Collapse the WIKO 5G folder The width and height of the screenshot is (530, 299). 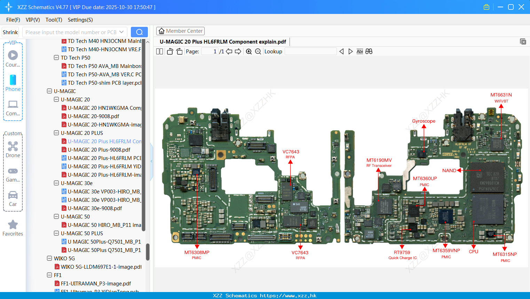(x=49, y=259)
